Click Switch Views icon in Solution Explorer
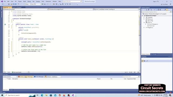The image size is (173, 97). [x=148, y=10]
